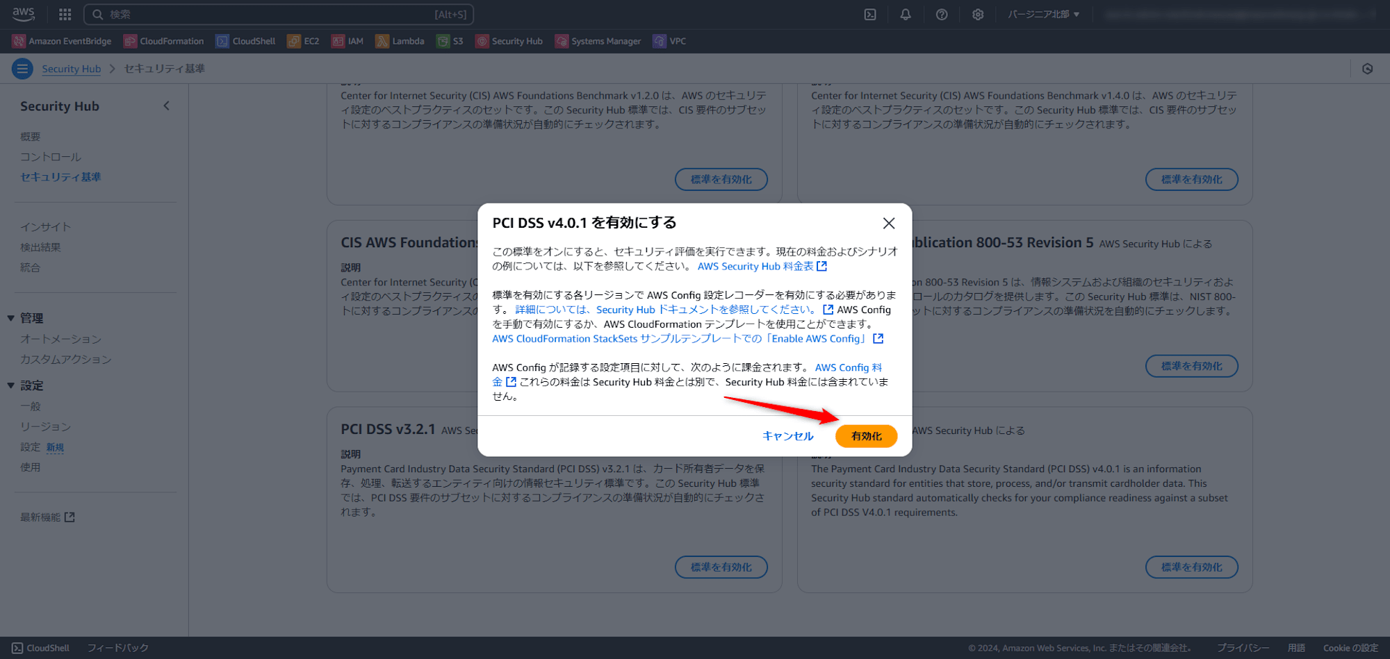This screenshot has width=1390, height=659.
Task: Open AWS Security Hub 料金表 link
Action: 762,266
